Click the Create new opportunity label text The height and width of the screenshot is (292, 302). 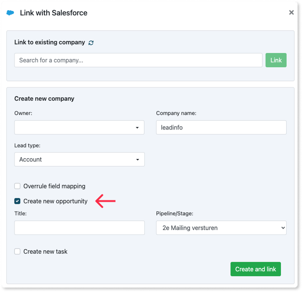55,201
